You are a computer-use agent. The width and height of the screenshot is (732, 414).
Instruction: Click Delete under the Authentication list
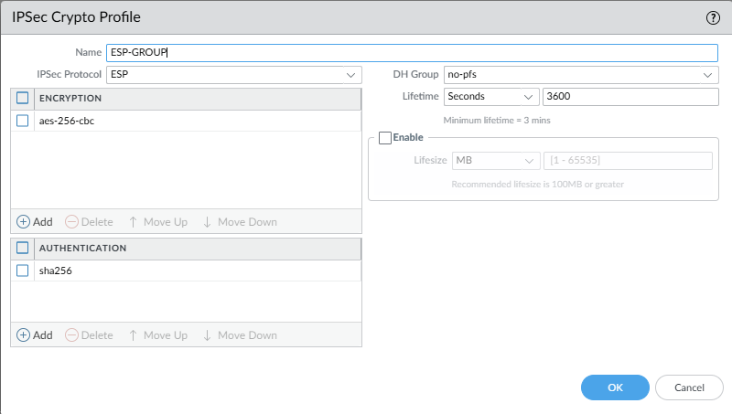pyautogui.click(x=90, y=335)
